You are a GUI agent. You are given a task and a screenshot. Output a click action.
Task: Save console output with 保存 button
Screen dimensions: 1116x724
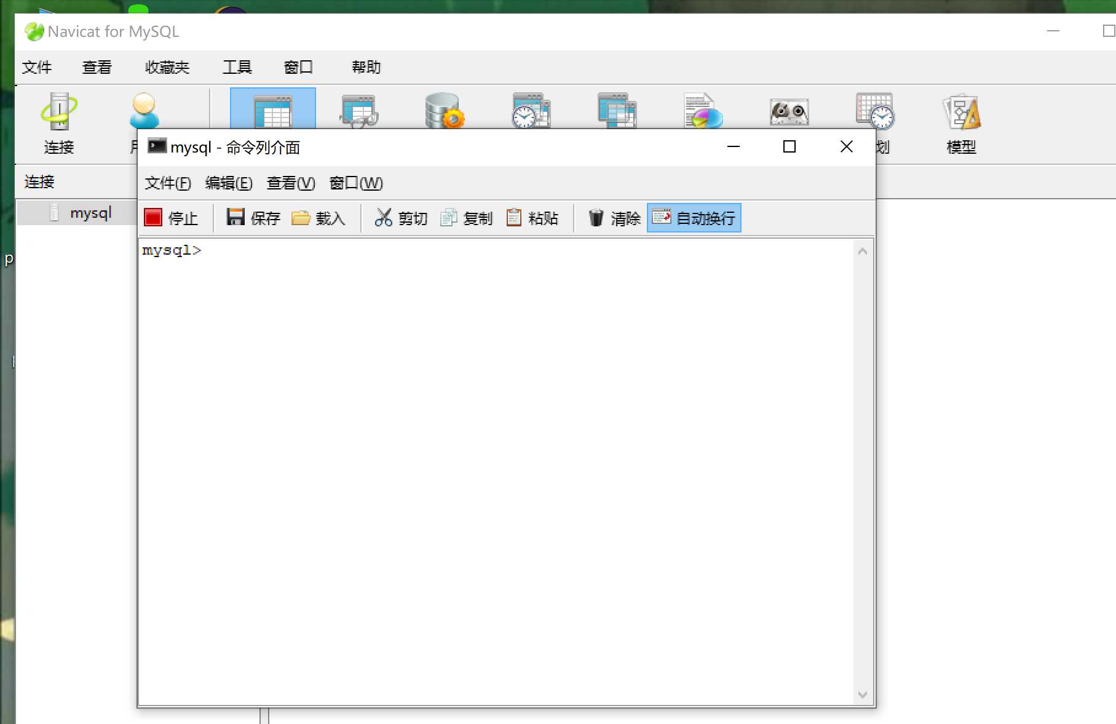tap(253, 218)
